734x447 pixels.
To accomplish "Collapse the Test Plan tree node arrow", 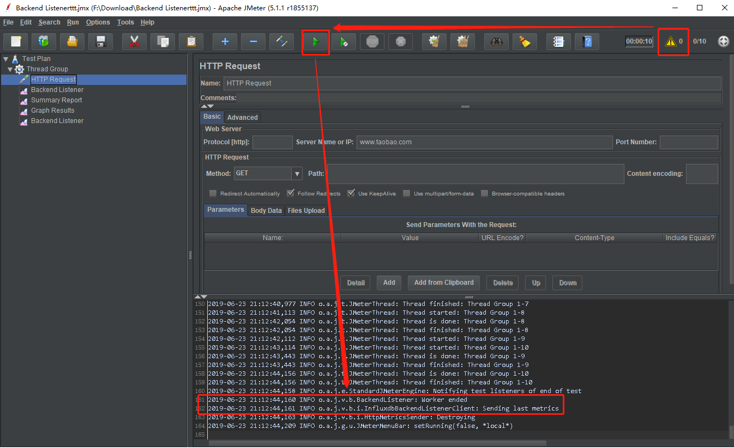I will coord(5,59).
